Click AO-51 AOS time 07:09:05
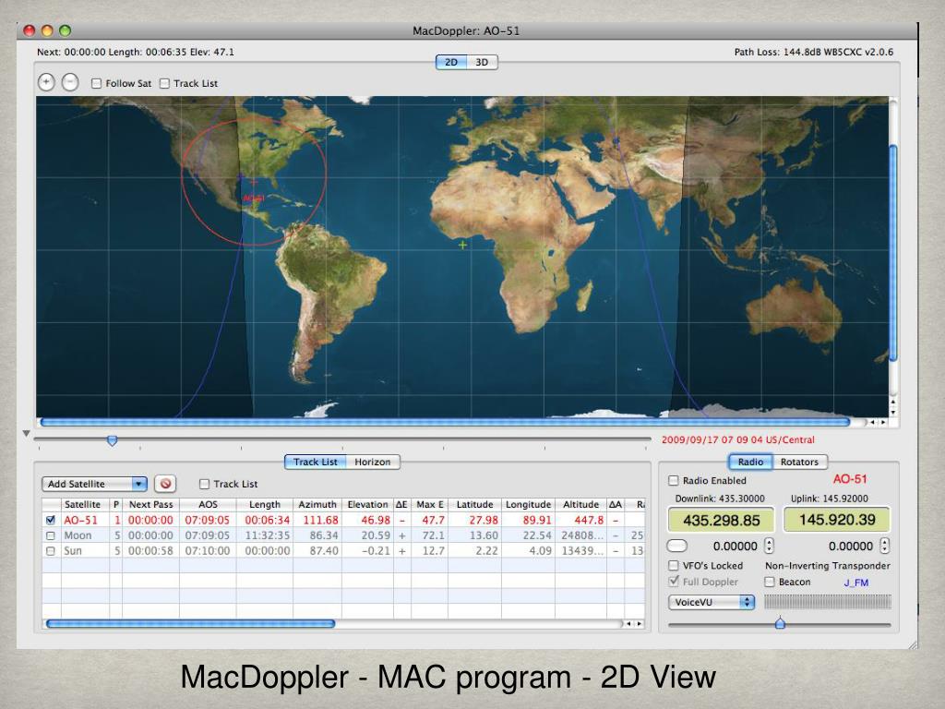The width and height of the screenshot is (945, 709). click(208, 520)
